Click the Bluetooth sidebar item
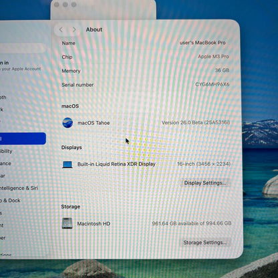 point(3,98)
